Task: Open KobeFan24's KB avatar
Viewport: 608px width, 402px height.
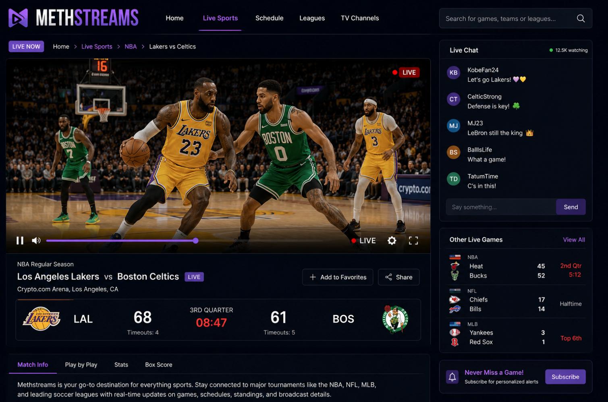Action: click(454, 73)
